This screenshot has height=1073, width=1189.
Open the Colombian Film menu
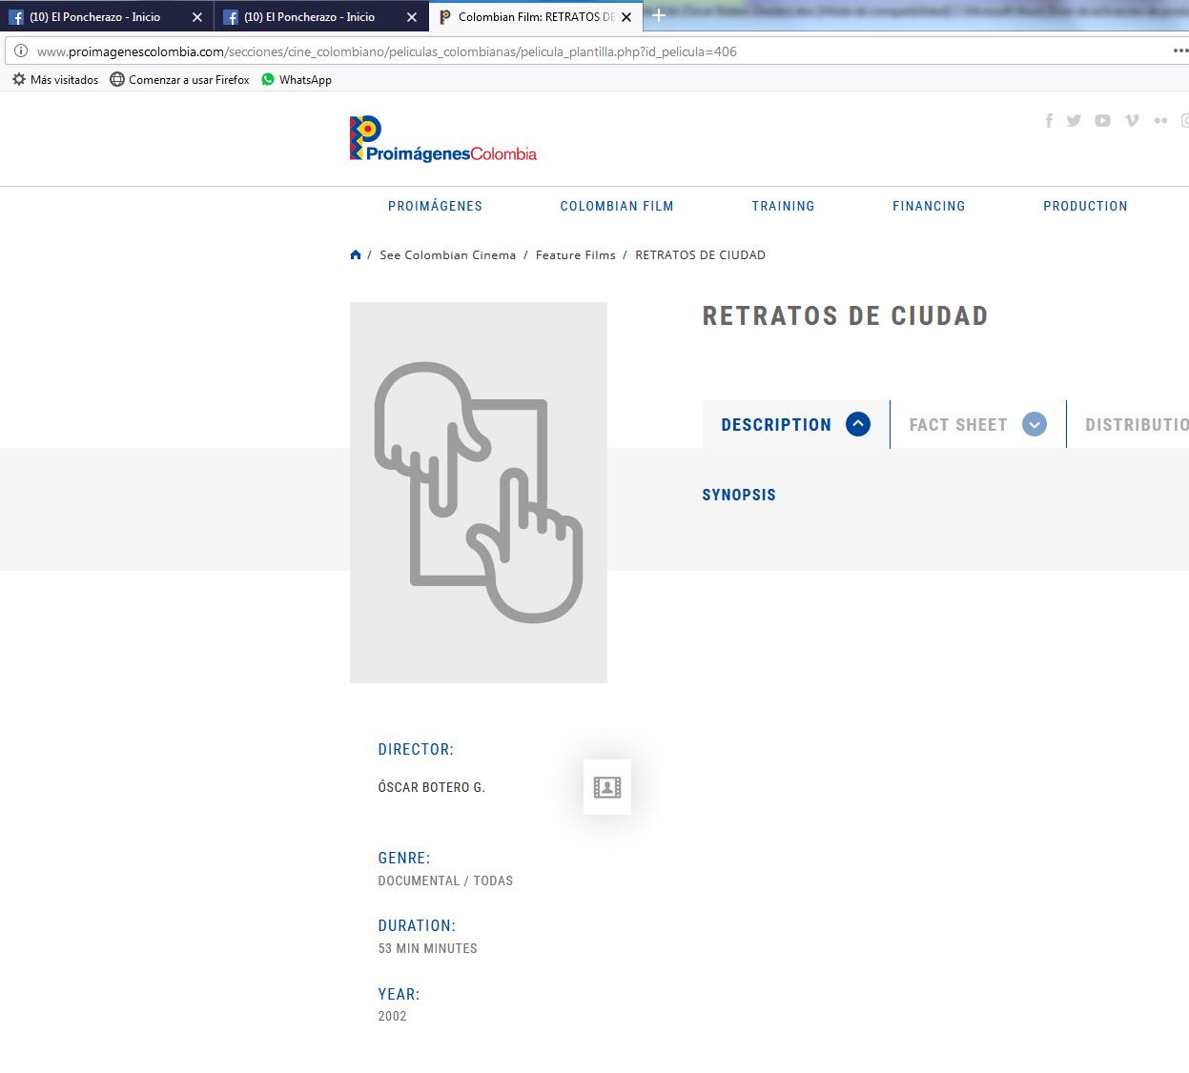617,206
